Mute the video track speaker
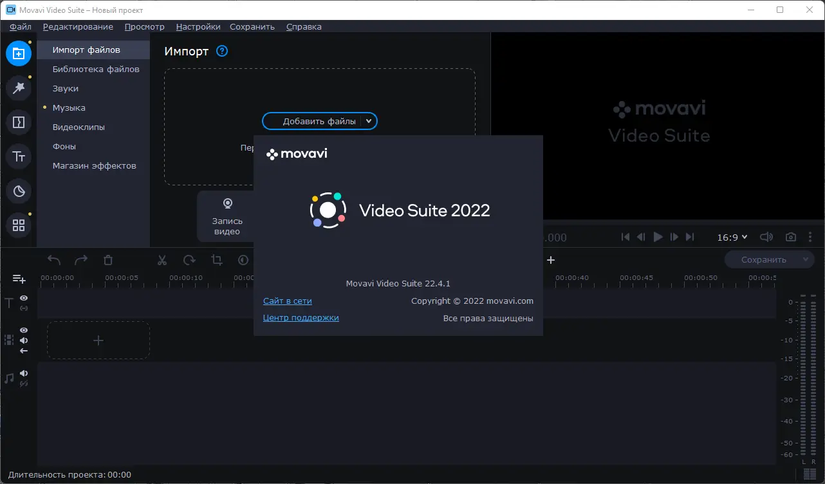 (x=24, y=340)
